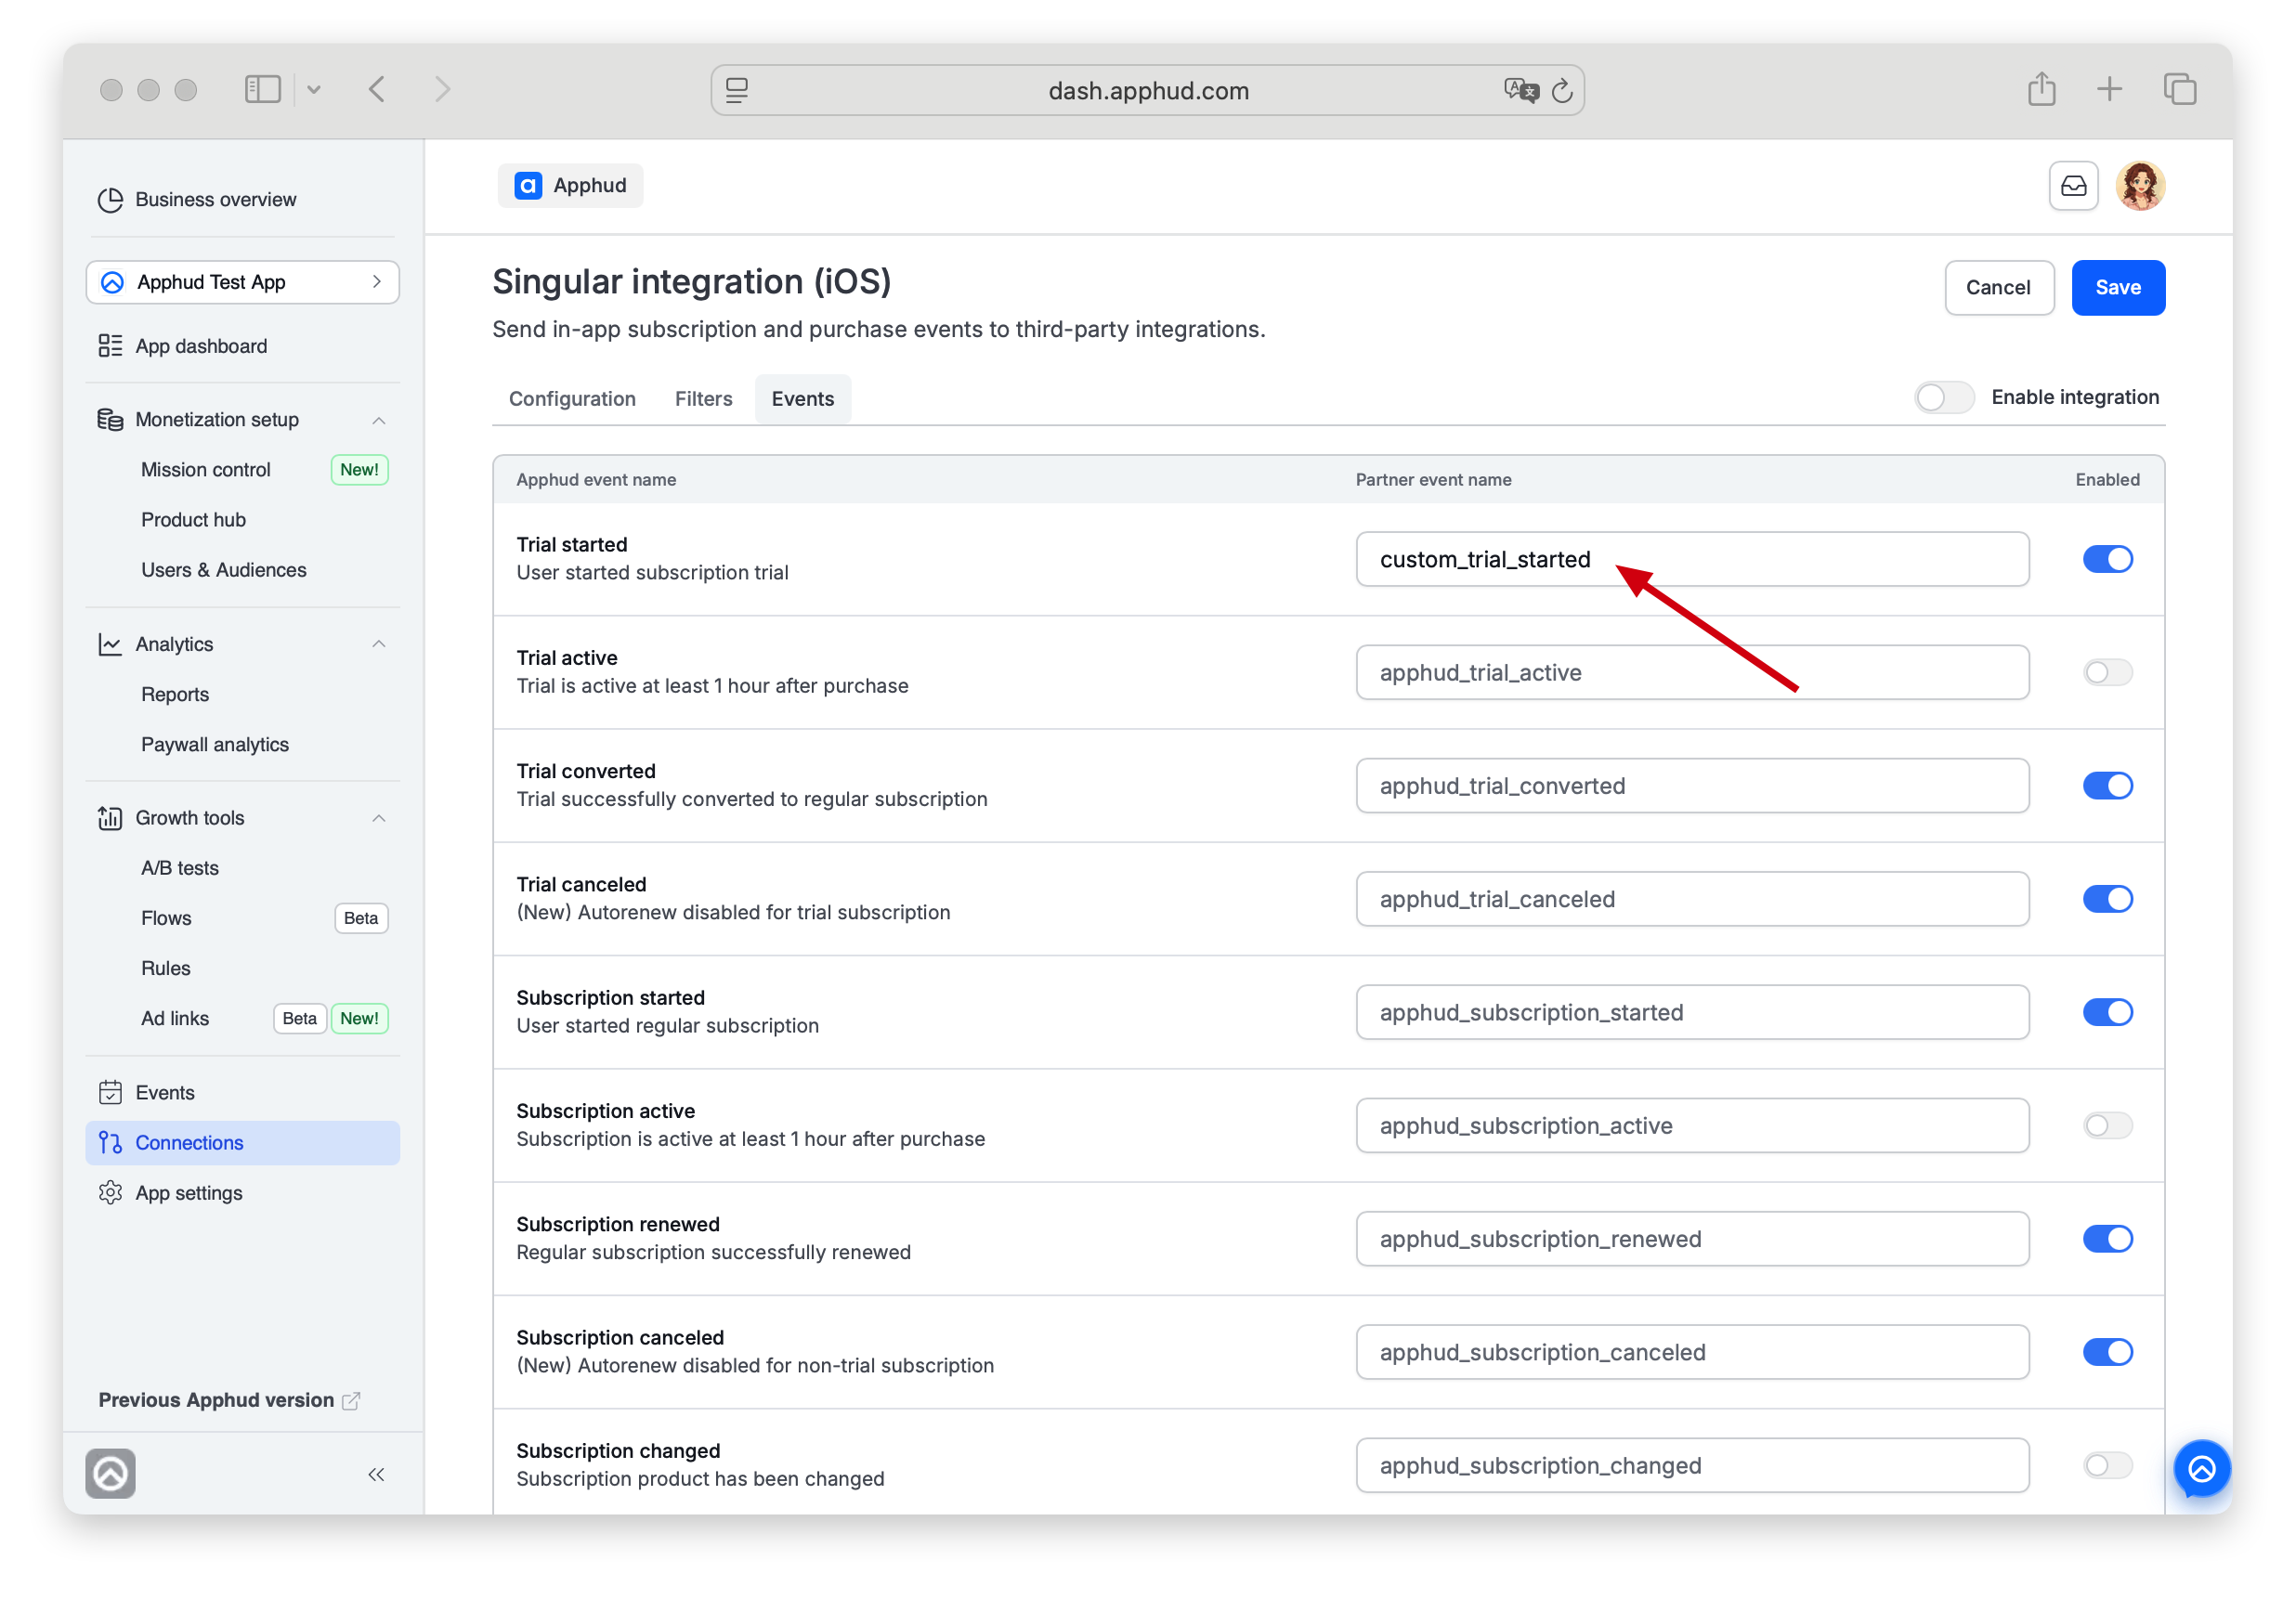Go back with browser back arrow
The height and width of the screenshot is (1599, 2296).
click(377, 90)
